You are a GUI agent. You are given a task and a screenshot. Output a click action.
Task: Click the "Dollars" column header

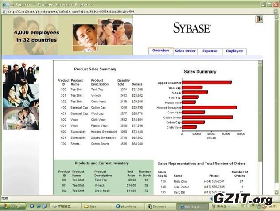coord(137,84)
